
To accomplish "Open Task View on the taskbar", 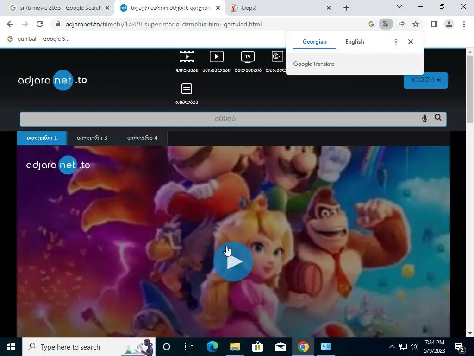I will point(189,347).
